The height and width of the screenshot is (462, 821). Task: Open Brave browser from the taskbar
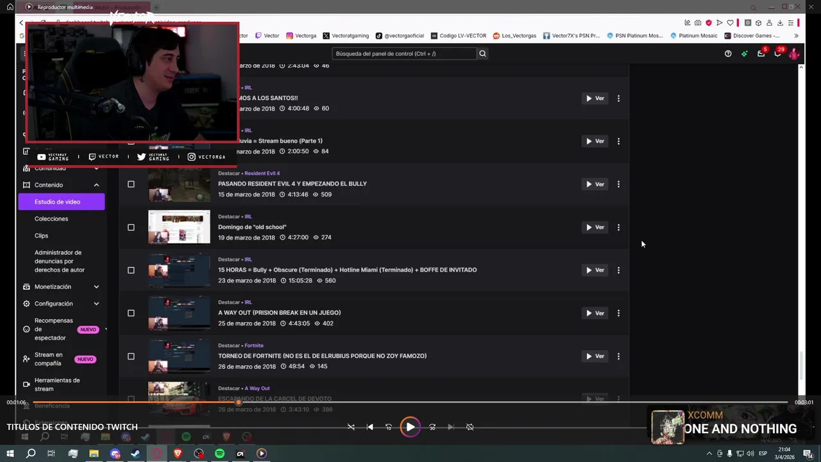click(178, 454)
